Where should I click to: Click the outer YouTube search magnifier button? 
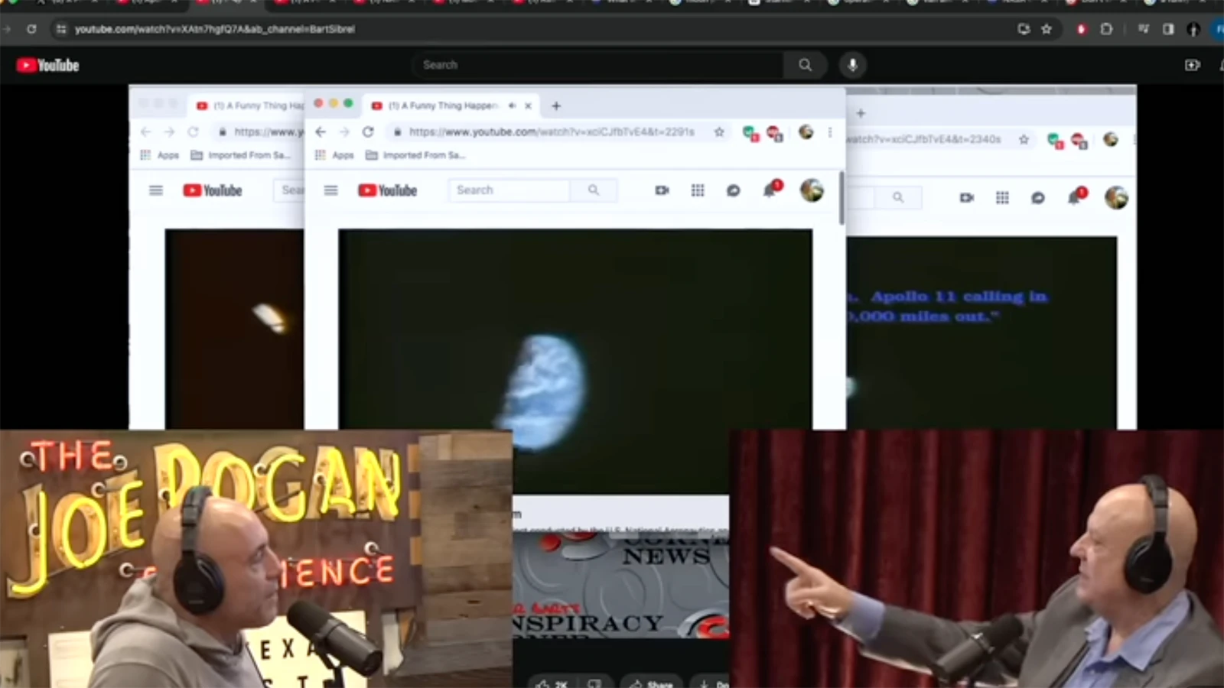tap(805, 65)
